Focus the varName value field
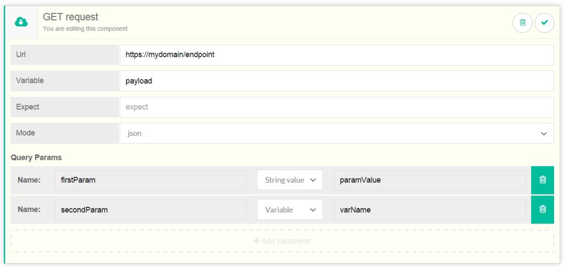The width and height of the screenshot is (564, 267). (430, 209)
